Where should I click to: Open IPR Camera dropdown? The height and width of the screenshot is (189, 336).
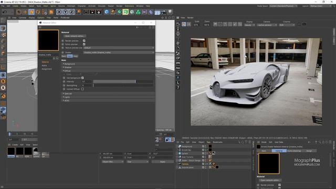(267, 25)
